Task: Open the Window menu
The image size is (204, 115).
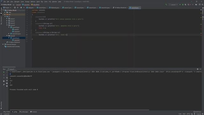Action: click(55, 2)
